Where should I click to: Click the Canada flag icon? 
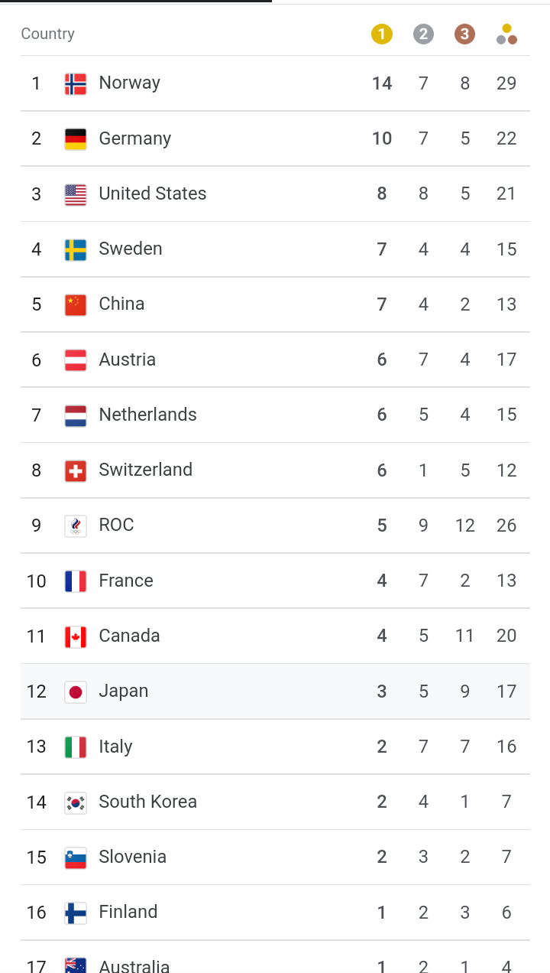tap(76, 636)
